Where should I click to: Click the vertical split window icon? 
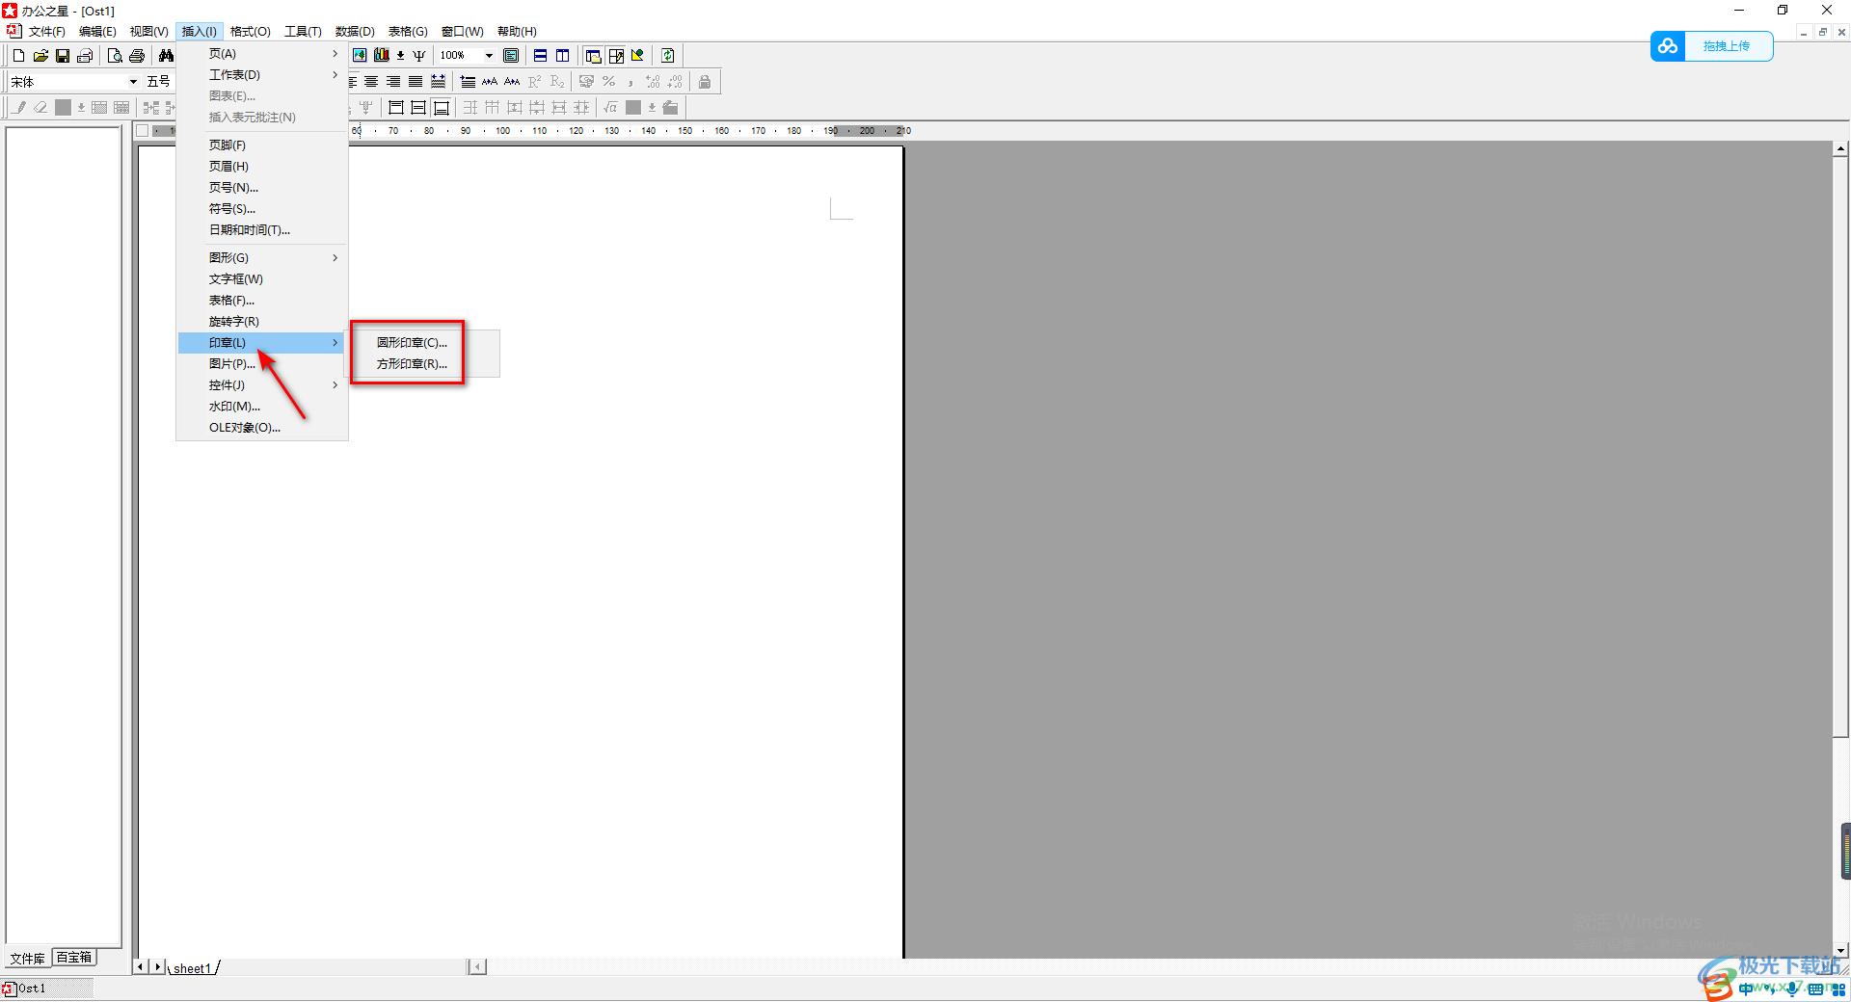562,56
